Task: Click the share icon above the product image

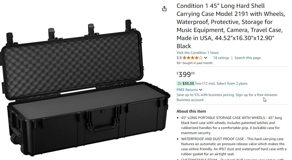Action: [x=164, y=9]
